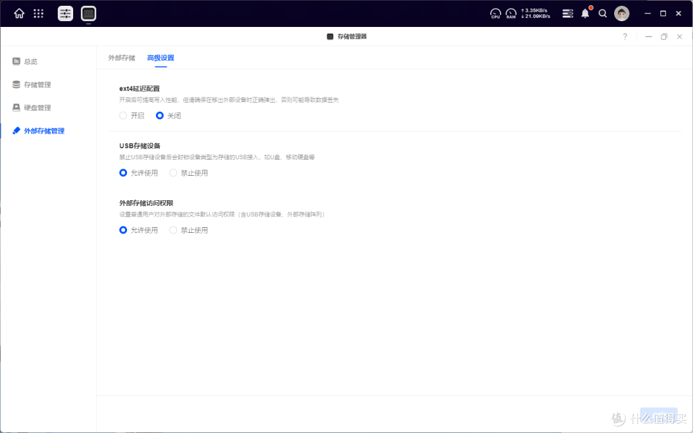Click the 存储管理器 window title
Image resolution: width=693 pixels, height=433 pixels.
[x=352, y=37]
